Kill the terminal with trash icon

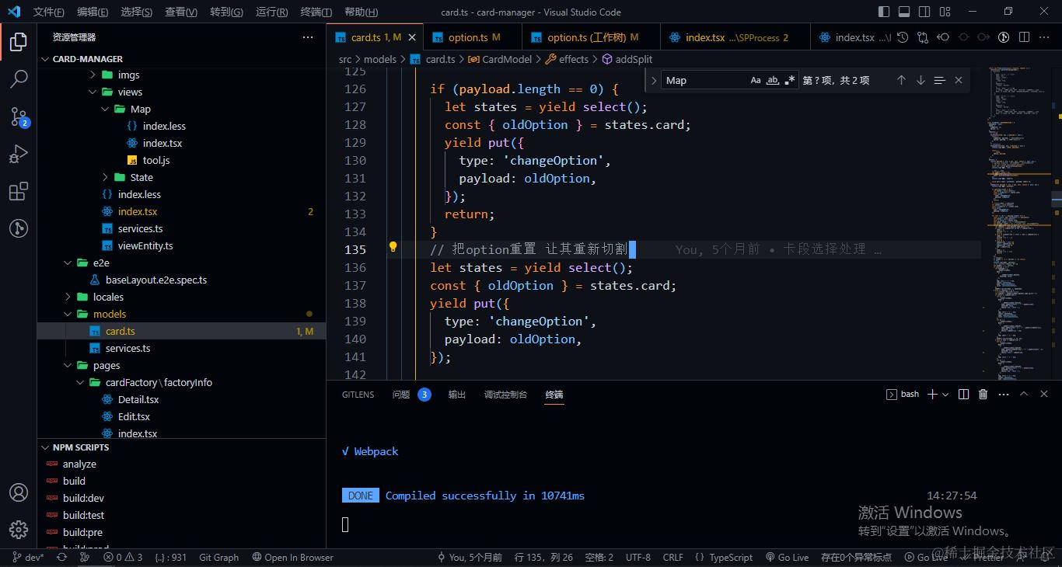pos(983,395)
